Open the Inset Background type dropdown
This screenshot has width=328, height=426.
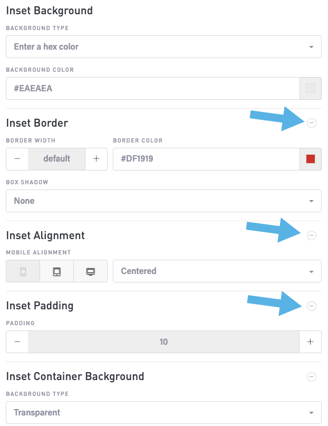pos(163,47)
